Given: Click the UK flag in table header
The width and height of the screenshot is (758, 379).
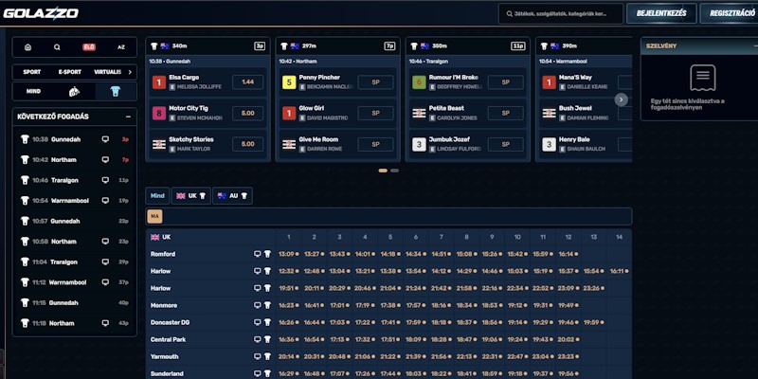Looking at the screenshot, I should pos(155,237).
